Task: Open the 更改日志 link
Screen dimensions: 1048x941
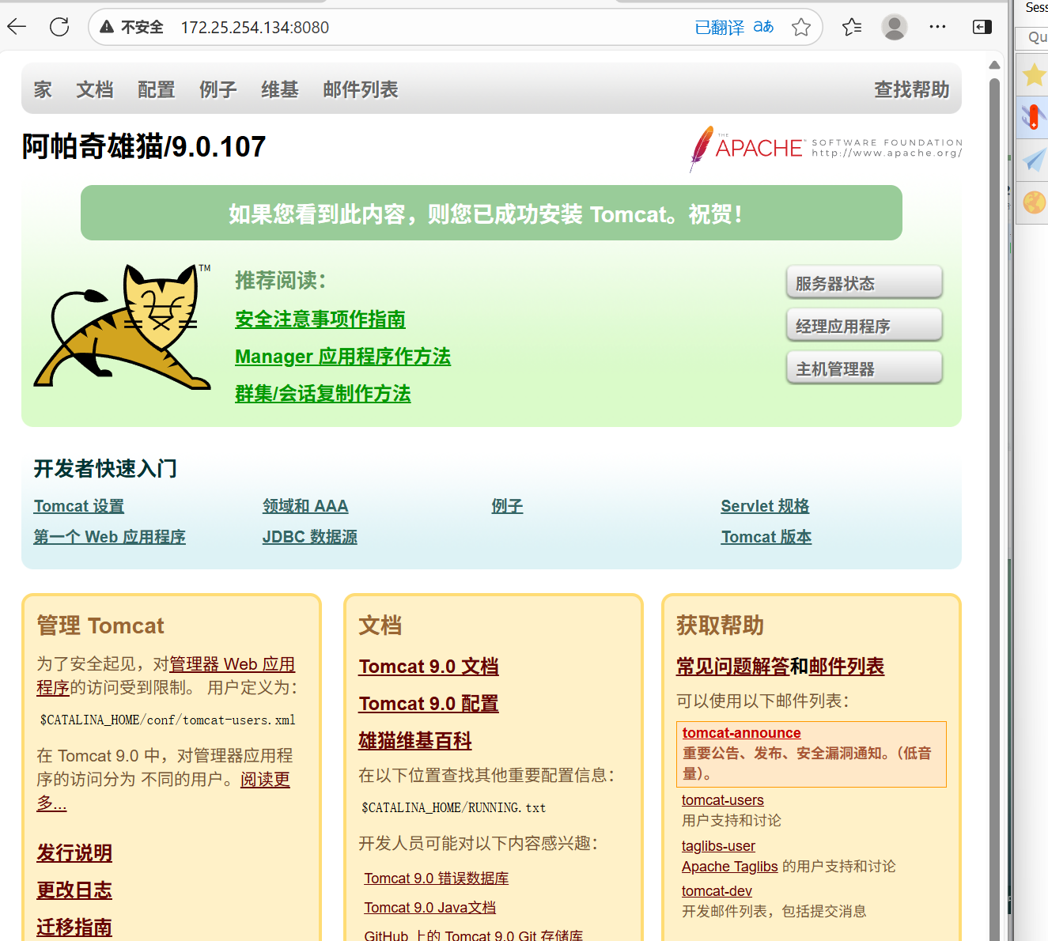Action: [x=74, y=890]
